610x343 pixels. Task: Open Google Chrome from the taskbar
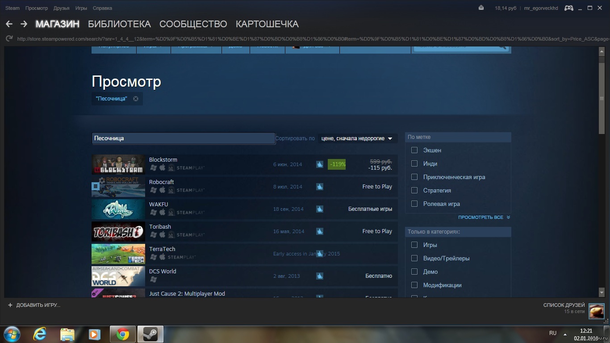(123, 334)
